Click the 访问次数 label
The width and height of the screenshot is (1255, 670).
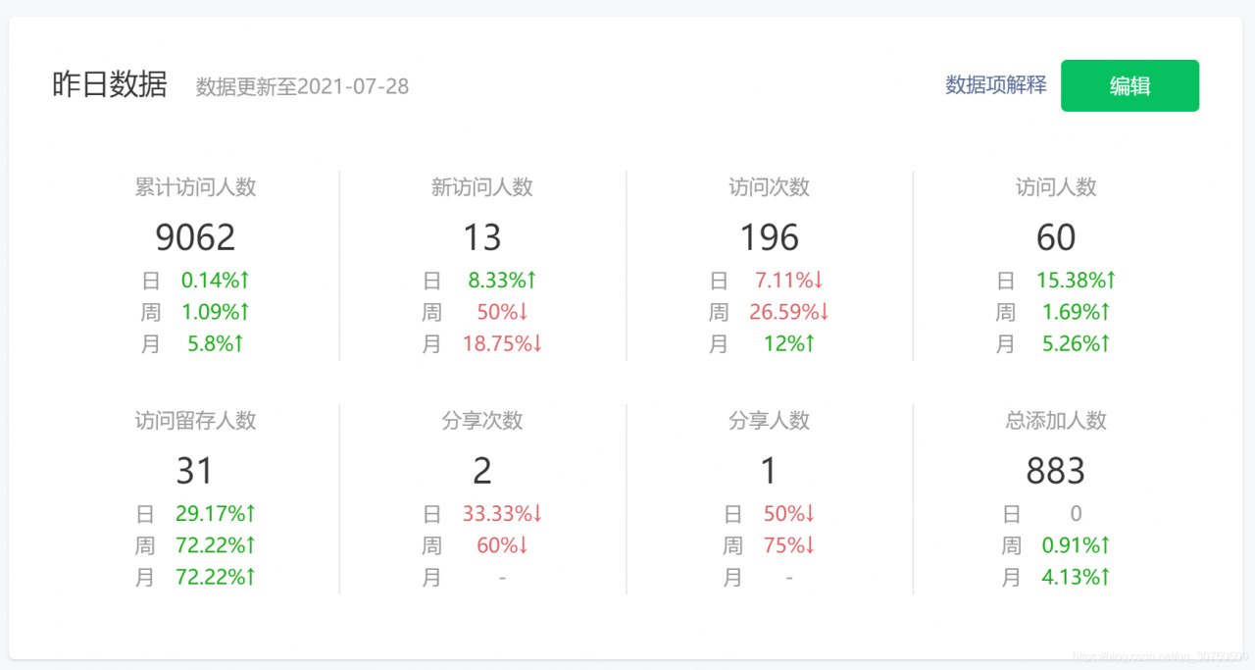pos(770,187)
